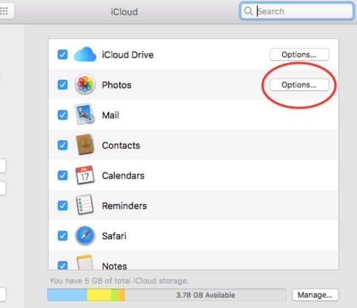Click the Mail stamp icon
357x308 pixels.
(86, 115)
